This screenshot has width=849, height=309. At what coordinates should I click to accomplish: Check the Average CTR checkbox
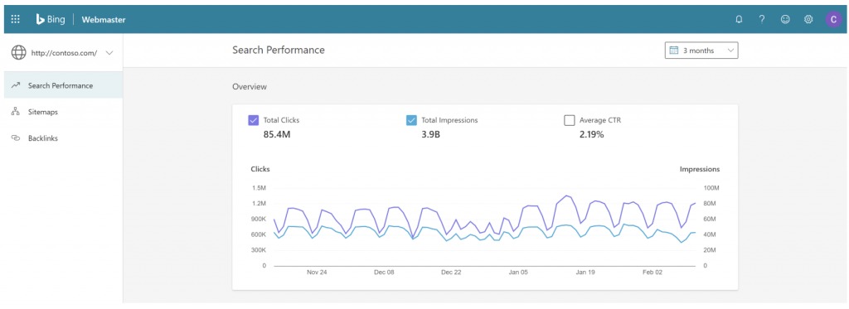[569, 120]
